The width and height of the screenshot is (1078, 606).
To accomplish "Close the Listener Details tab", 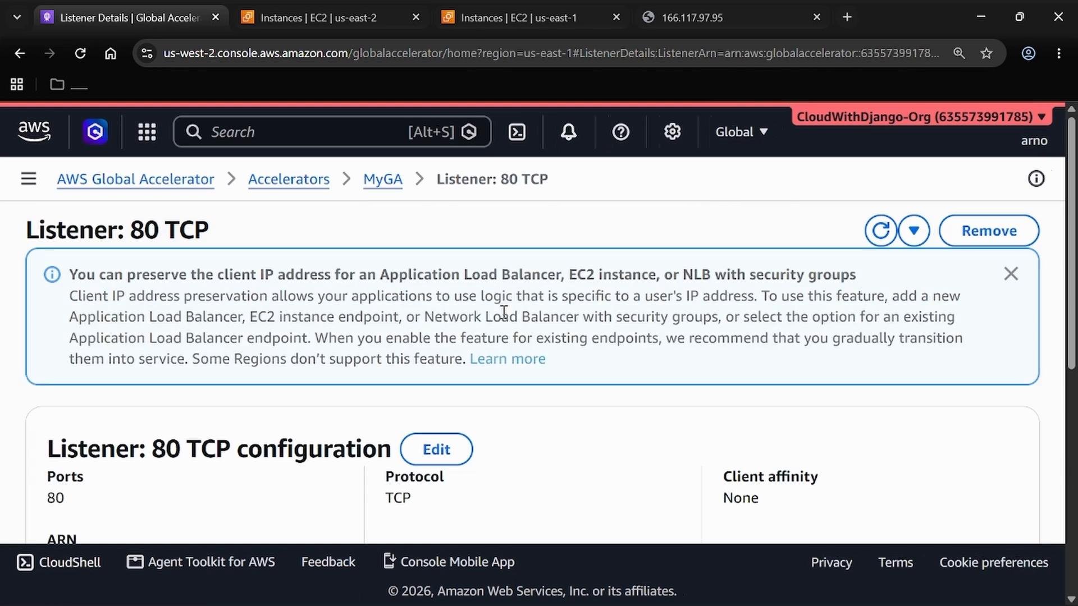I will [216, 17].
